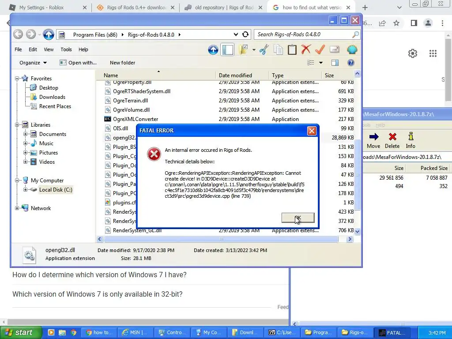This screenshot has height=339, width=452.
Task: Select the OIS.dll file
Action: pos(121,128)
